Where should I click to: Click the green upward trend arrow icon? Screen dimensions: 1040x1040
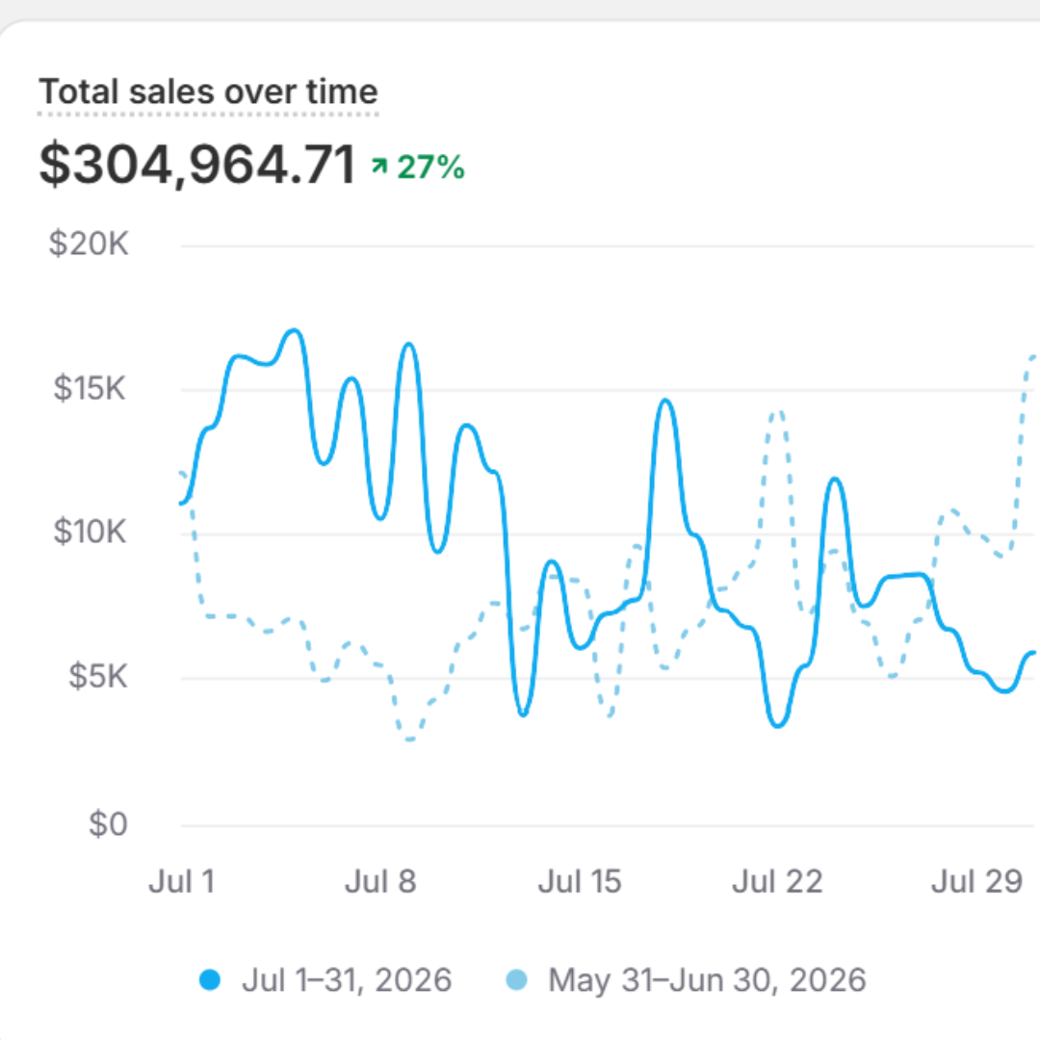pos(379,166)
